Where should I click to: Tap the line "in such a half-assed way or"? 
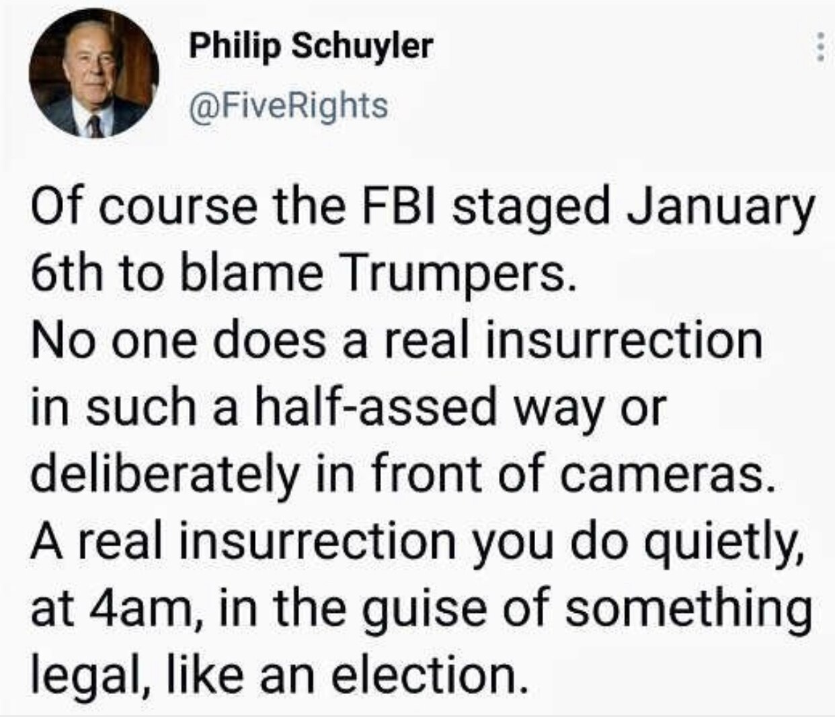pyautogui.click(x=348, y=407)
